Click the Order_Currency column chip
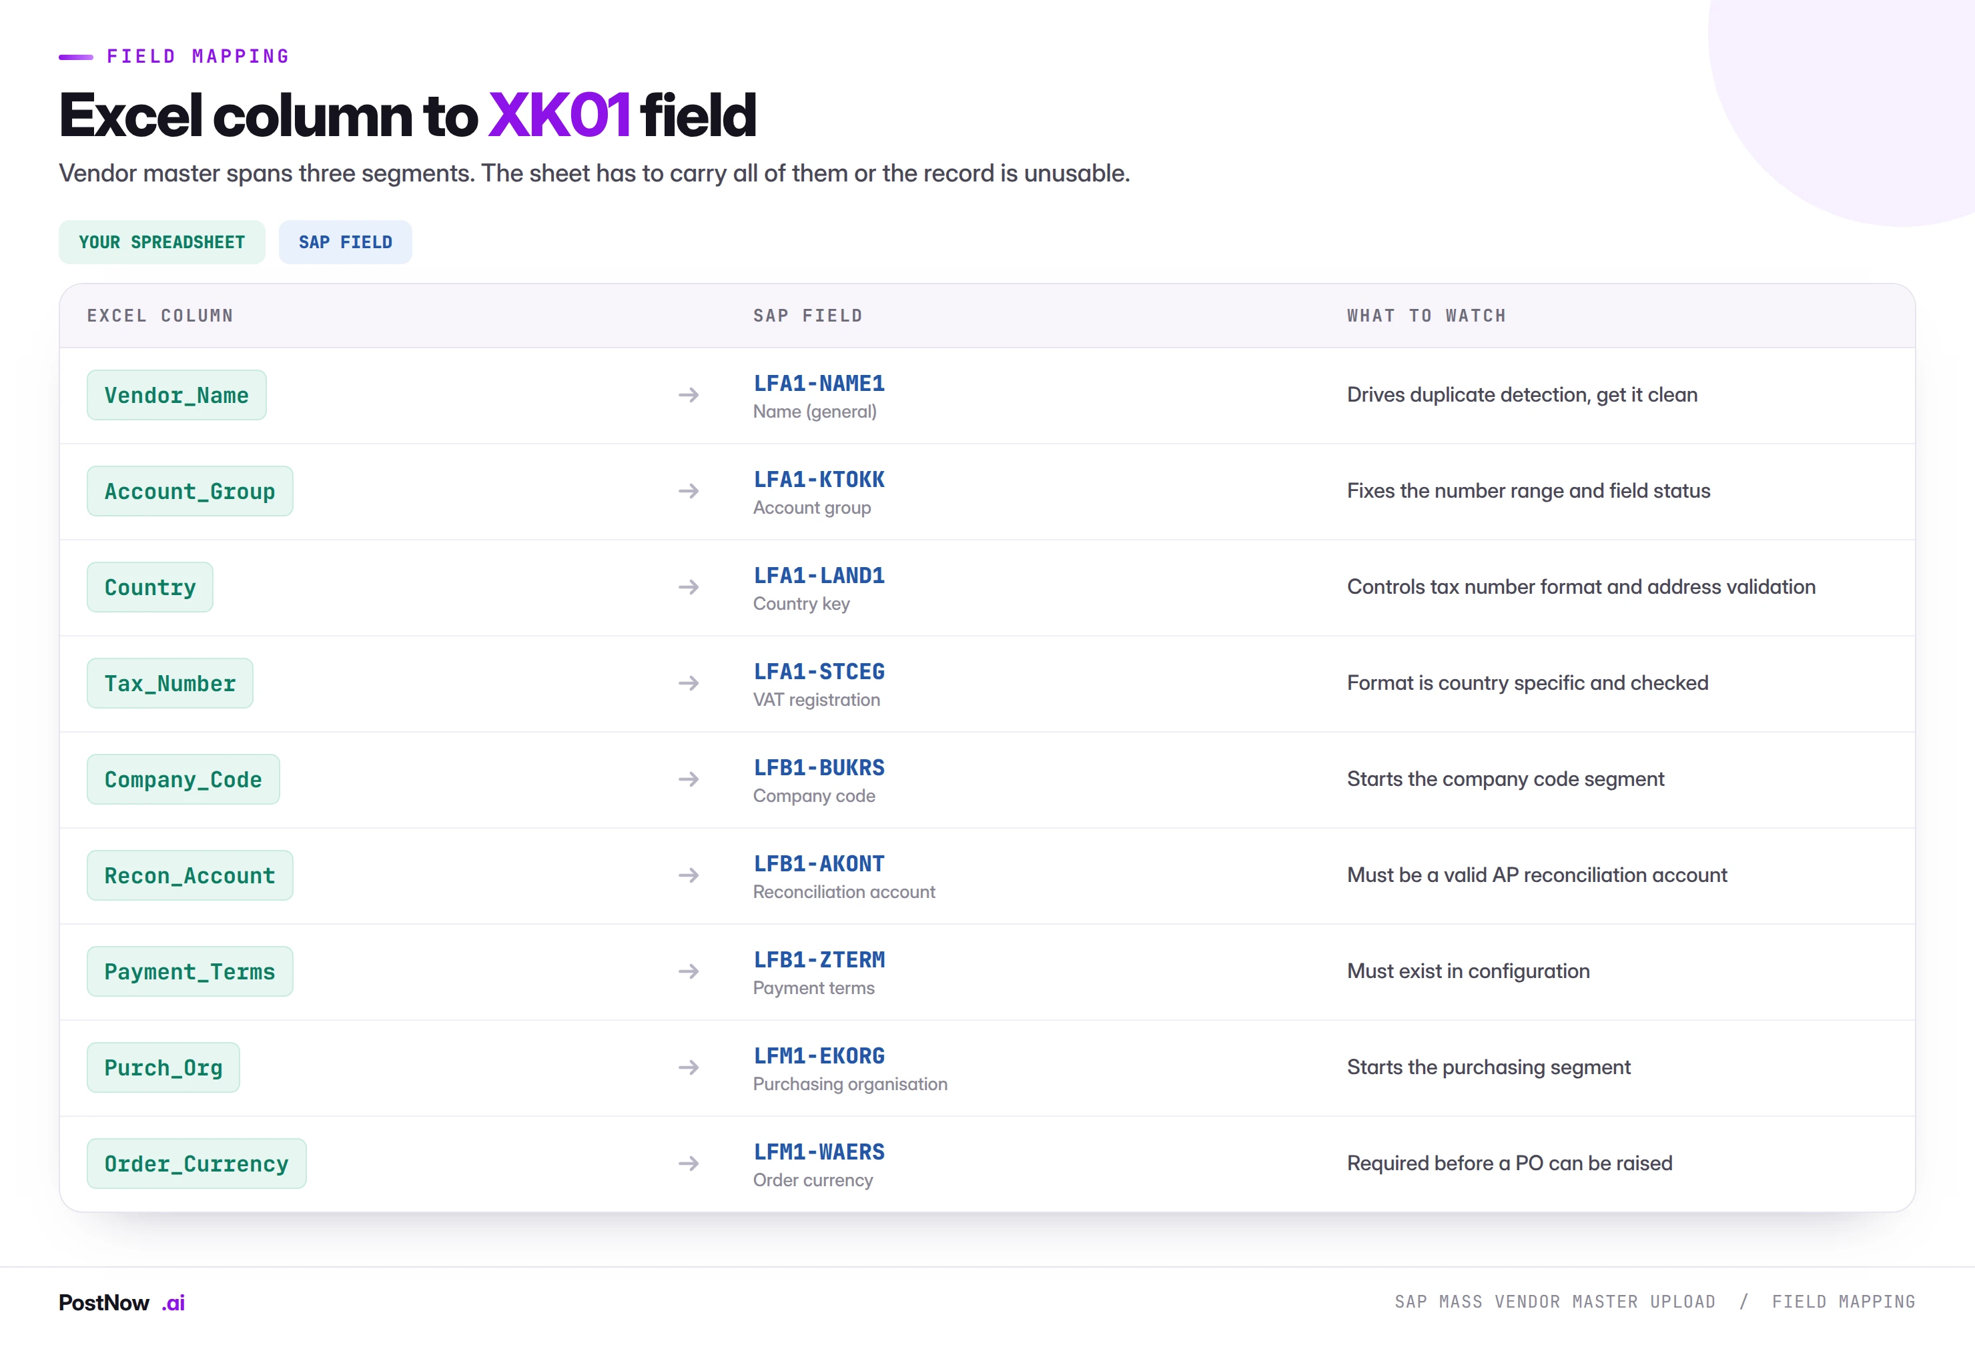1975x1345 pixels. tap(196, 1163)
